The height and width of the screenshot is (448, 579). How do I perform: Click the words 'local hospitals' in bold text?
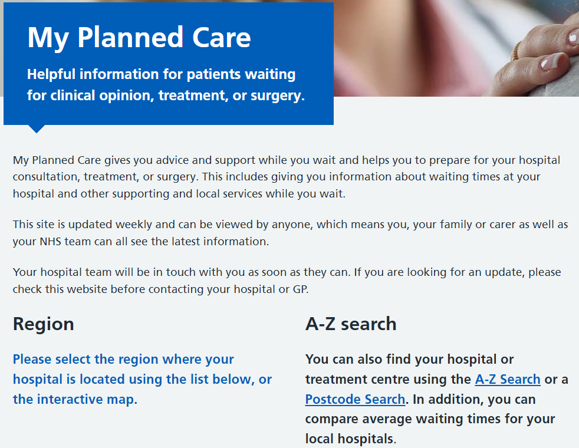click(x=348, y=439)
